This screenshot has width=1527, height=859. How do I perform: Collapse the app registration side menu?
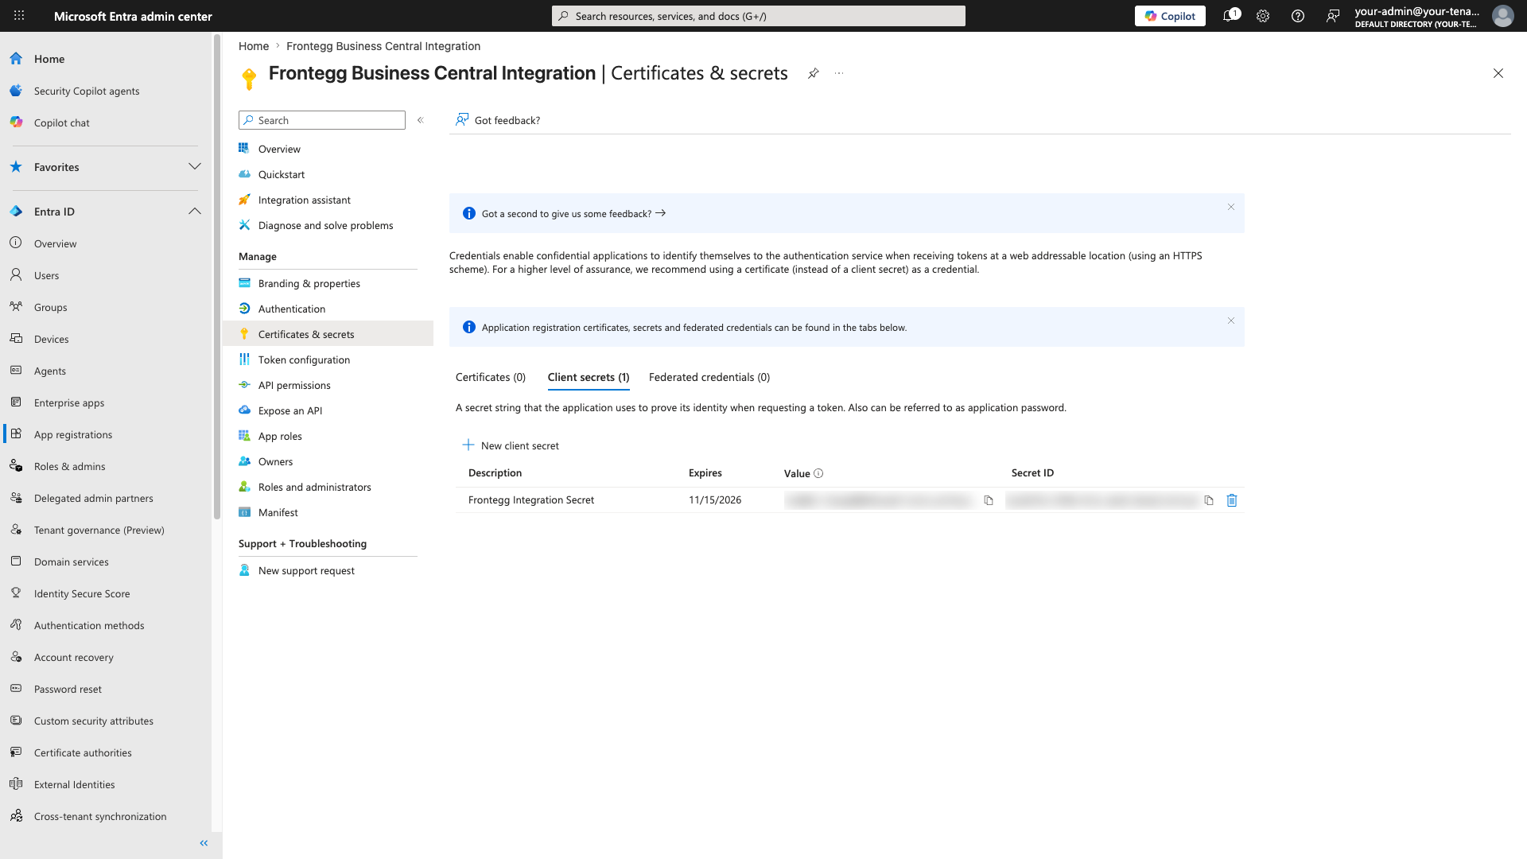(x=421, y=120)
